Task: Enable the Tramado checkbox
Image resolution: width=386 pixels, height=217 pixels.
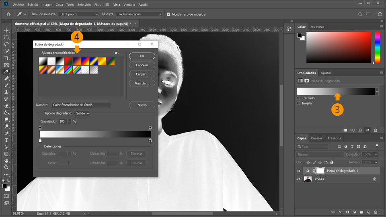Action: (298, 98)
